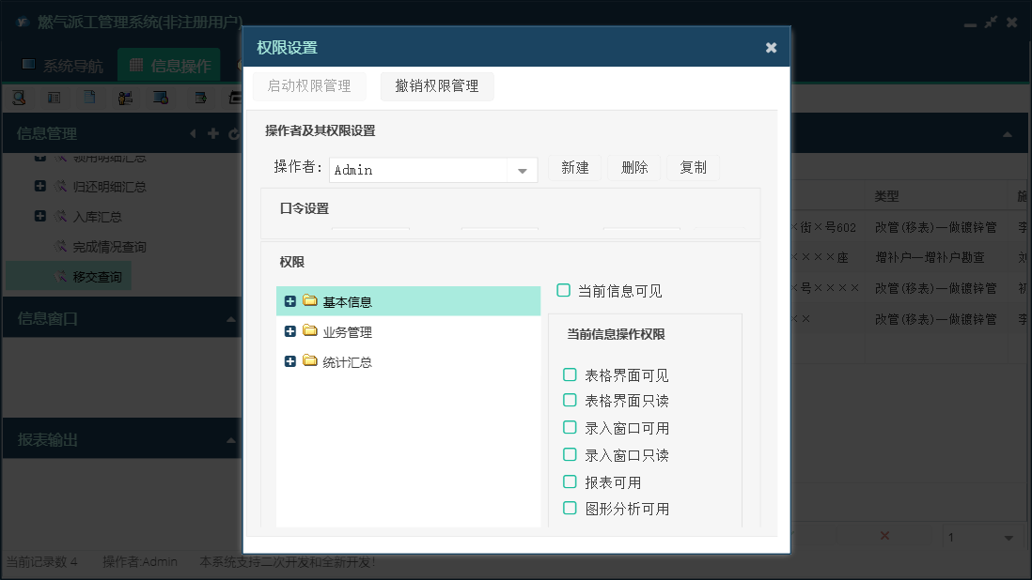Click the red X icon in the bottom pager

(884, 536)
